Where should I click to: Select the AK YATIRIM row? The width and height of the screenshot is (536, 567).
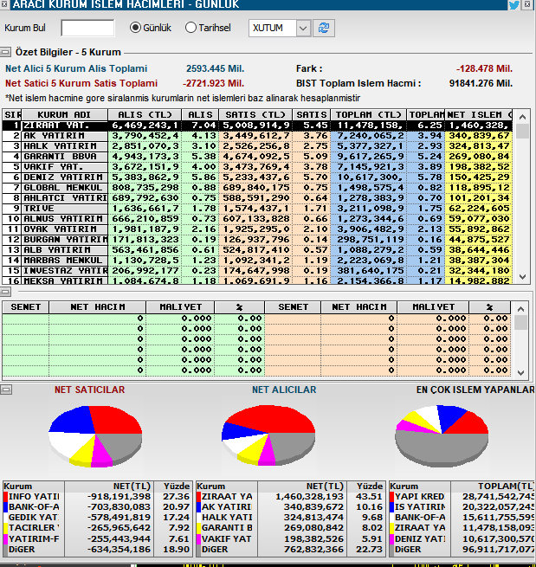click(x=257, y=136)
